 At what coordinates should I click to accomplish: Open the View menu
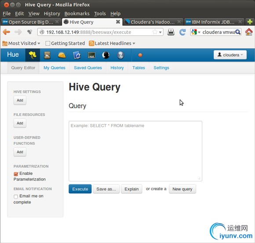tap(34, 14)
